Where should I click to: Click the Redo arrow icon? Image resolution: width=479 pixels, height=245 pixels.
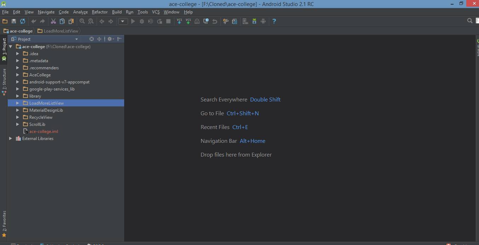click(42, 21)
